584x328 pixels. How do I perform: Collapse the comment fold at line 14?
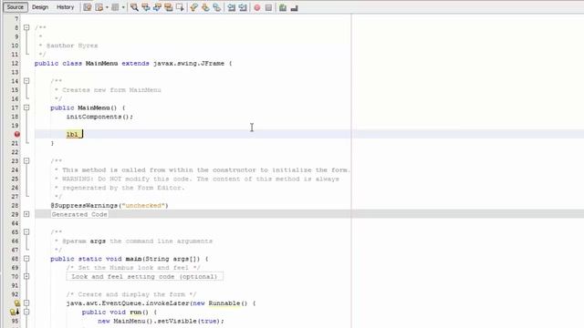pyautogui.click(x=26, y=81)
